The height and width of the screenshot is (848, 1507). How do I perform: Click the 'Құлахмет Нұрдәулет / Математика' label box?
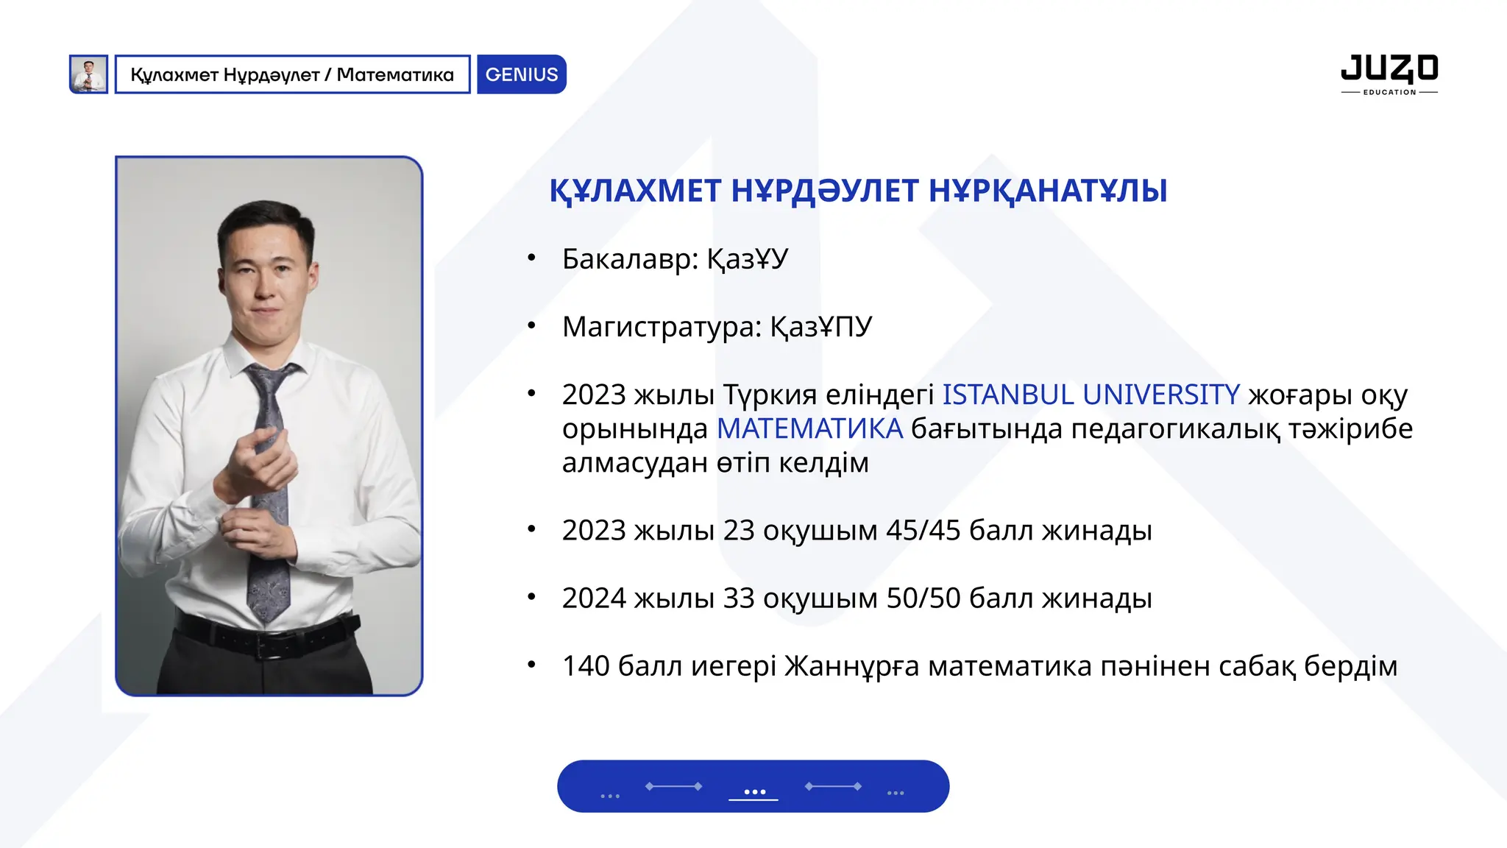[x=292, y=74]
